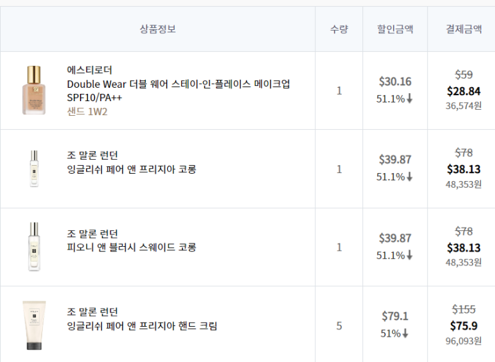
Task: Click the 할인금액 column header
Action: coord(395,29)
